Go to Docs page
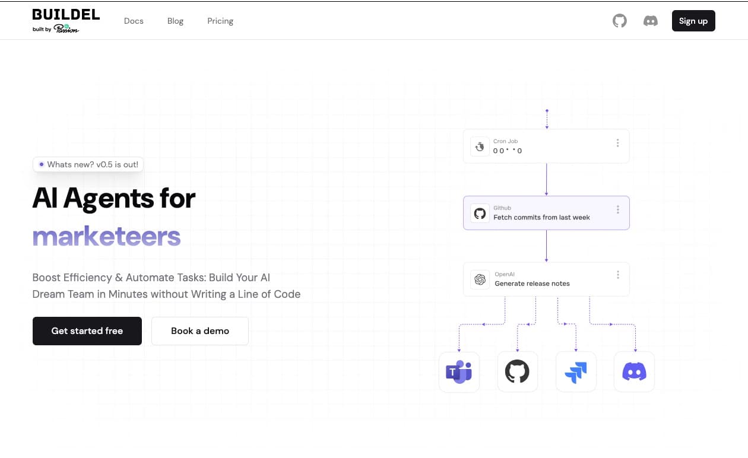748x458 pixels. pos(134,21)
